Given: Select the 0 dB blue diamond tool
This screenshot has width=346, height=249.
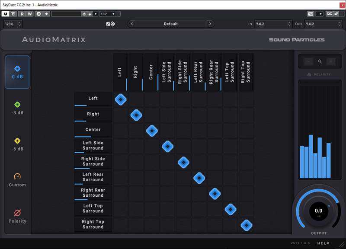Looking at the screenshot, I should (17, 72).
